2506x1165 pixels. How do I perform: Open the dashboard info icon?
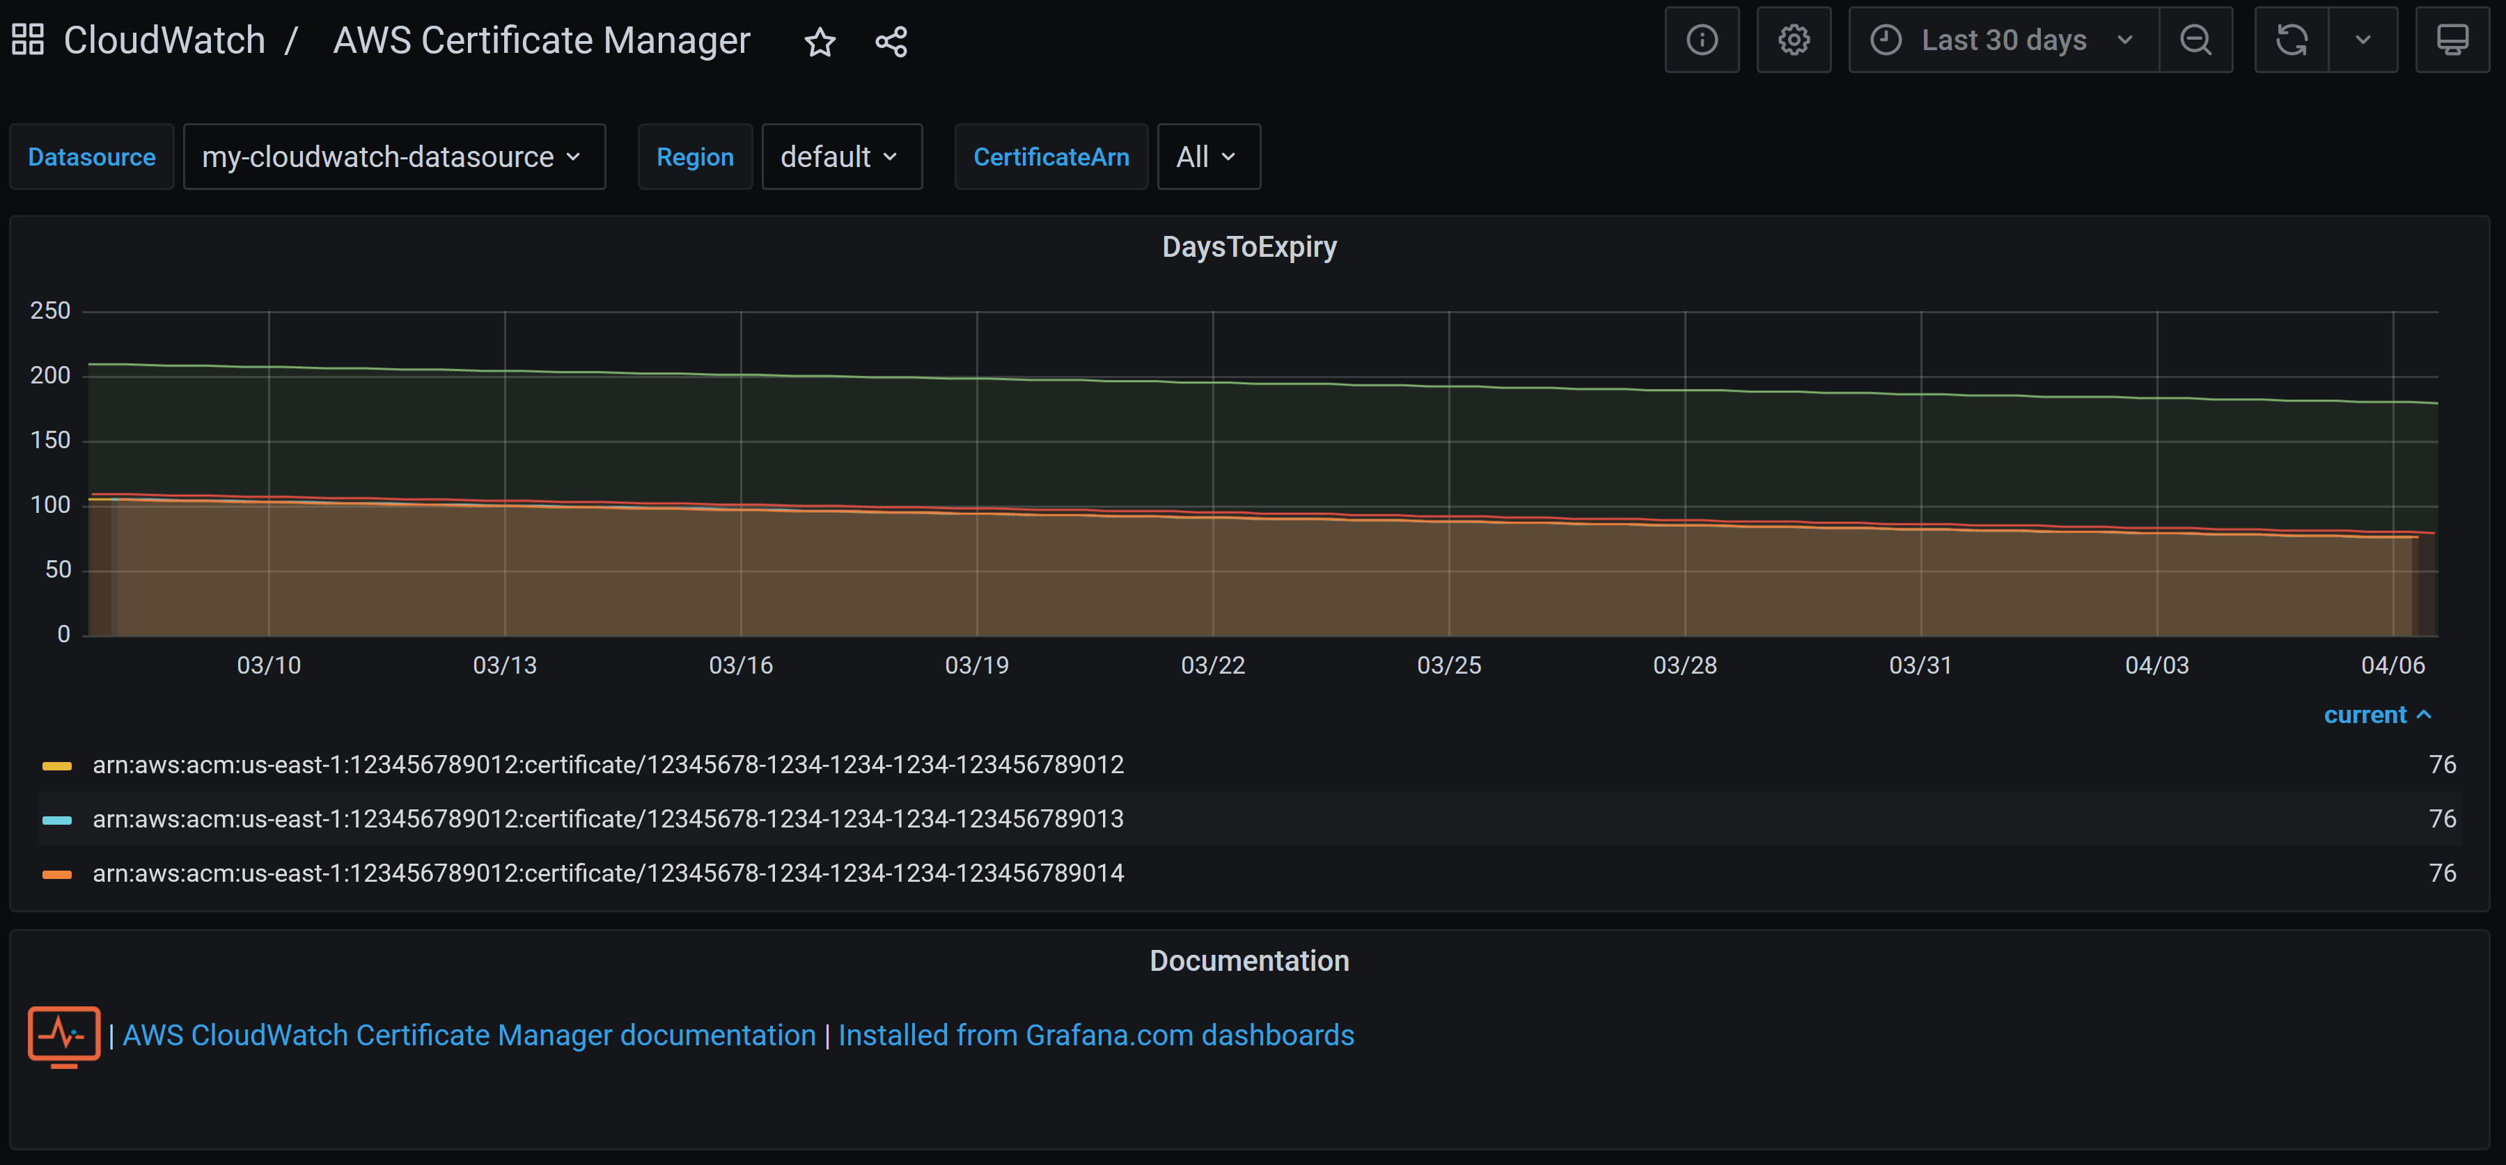coord(1702,40)
